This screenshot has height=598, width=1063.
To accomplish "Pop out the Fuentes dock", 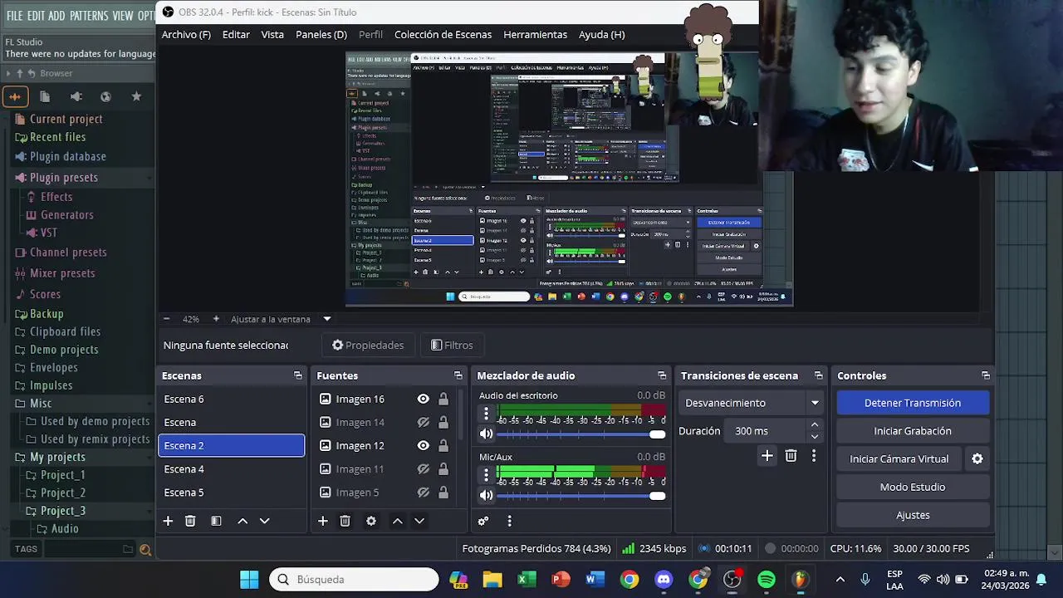I will coord(458,375).
